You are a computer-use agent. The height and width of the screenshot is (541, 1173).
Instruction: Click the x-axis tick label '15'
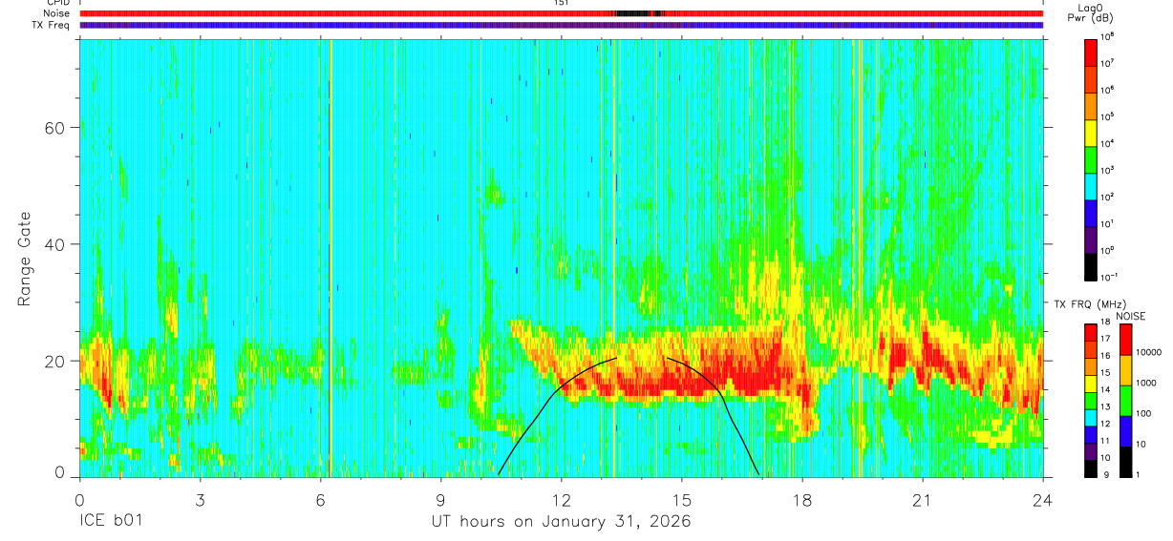[682, 499]
